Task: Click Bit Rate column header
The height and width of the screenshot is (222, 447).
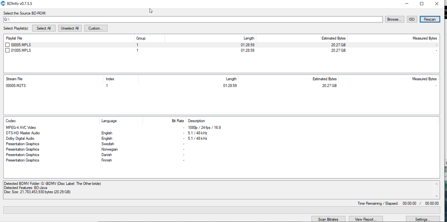Action: [164, 121]
